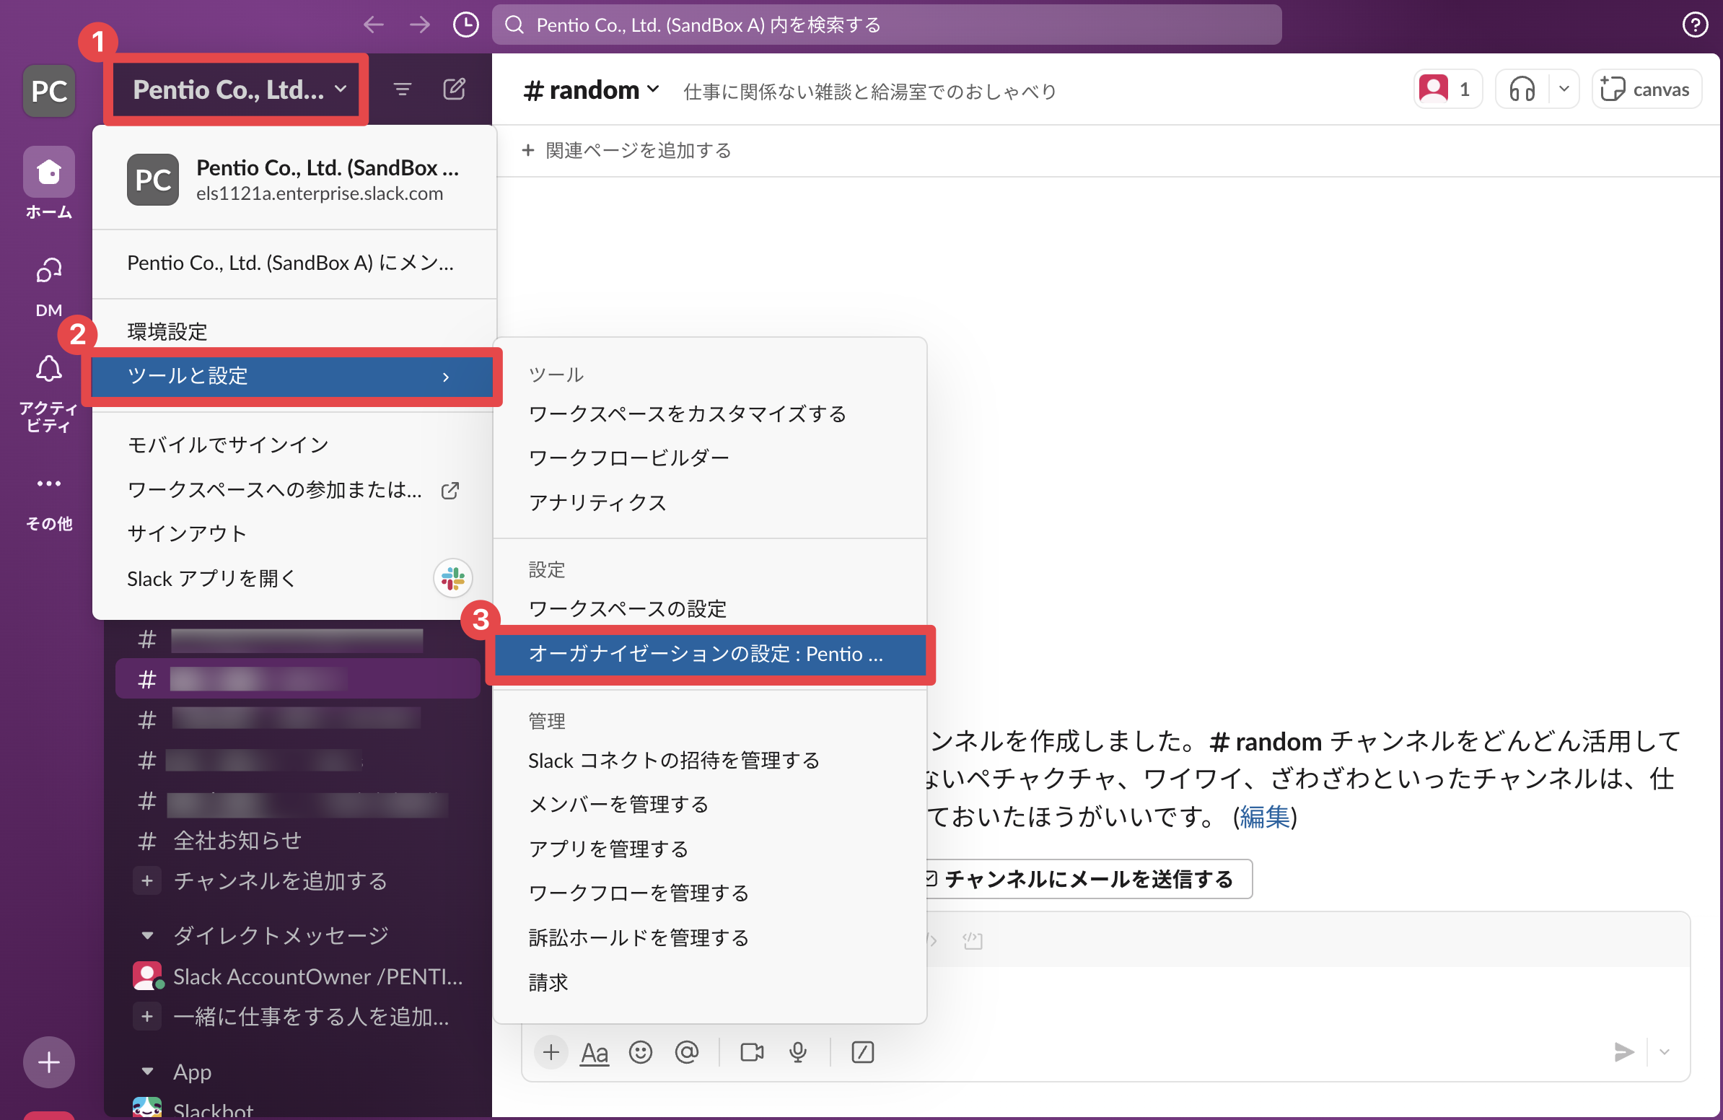Viewport: 1723px width, 1120px height.
Task: Click the code block icon in composer toolbar
Action: coord(973,940)
